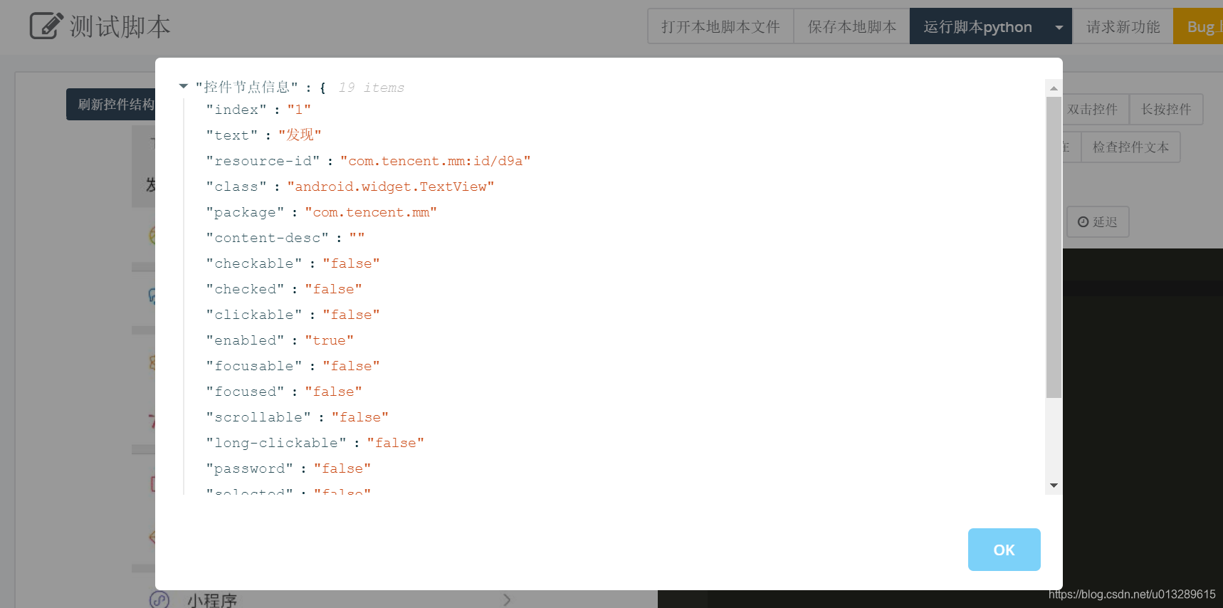Click the scrollbar down arrow in dialog
The height and width of the screenshot is (608, 1223).
(1054, 486)
